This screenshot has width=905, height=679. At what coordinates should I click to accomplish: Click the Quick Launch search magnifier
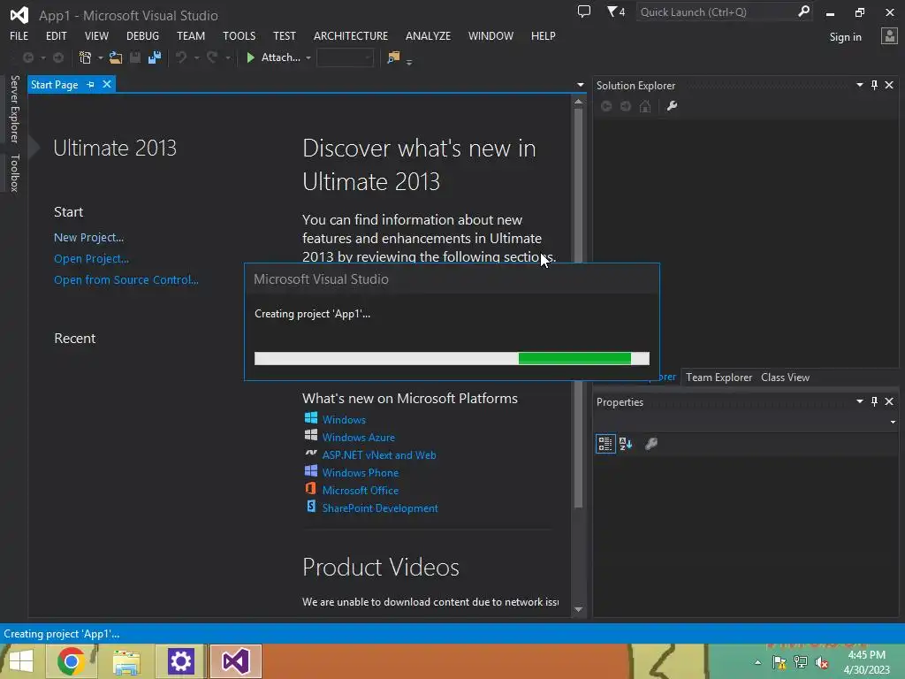tap(803, 11)
